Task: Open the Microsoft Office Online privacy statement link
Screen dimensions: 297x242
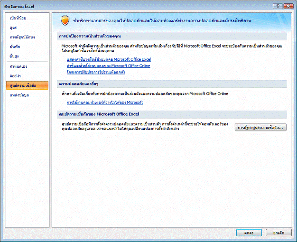Action: pyautogui.click(x=108, y=66)
